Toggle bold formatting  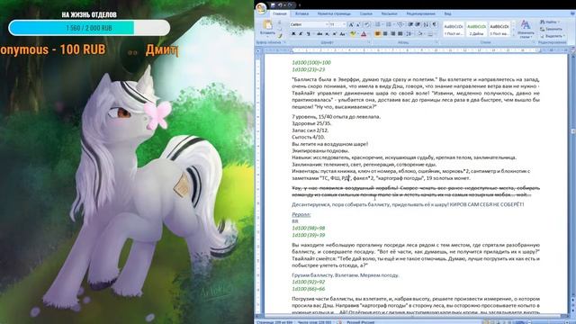293,34
